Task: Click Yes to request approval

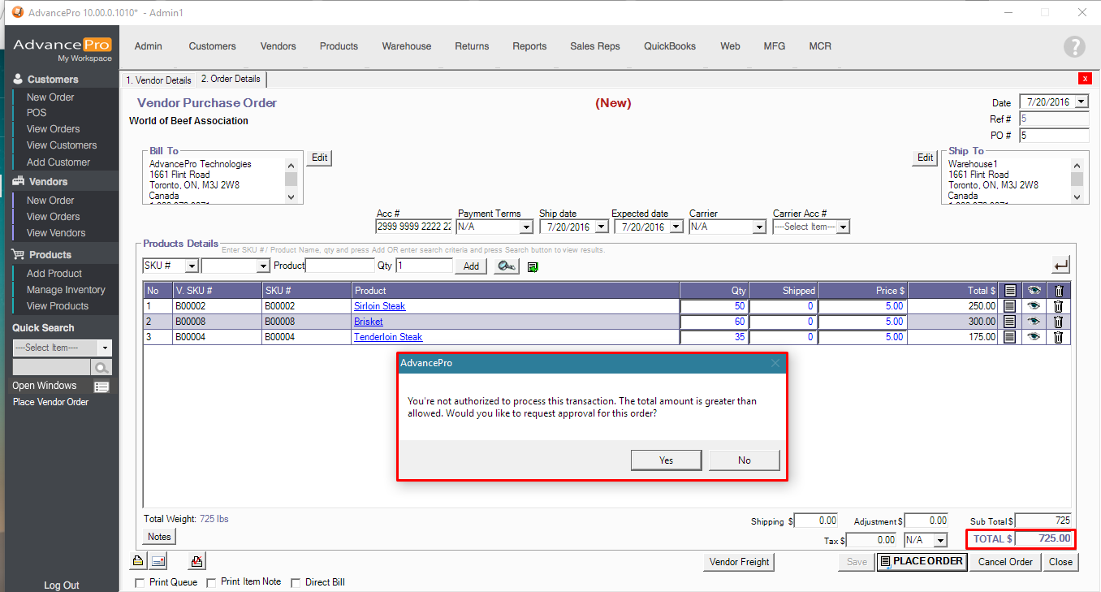Action: (x=666, y=460)
